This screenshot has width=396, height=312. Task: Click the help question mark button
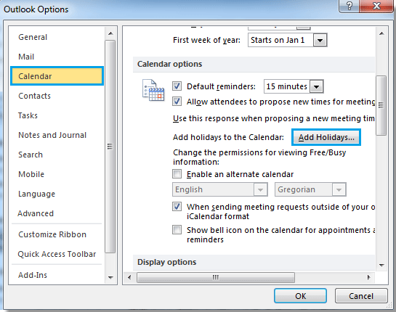click(x=349, y=6)
